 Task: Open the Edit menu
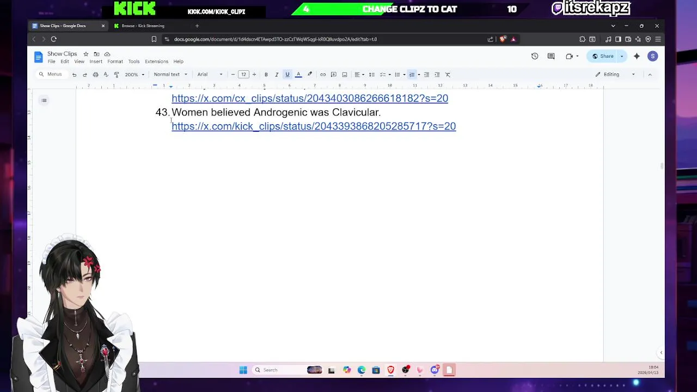tap(65, 62)
